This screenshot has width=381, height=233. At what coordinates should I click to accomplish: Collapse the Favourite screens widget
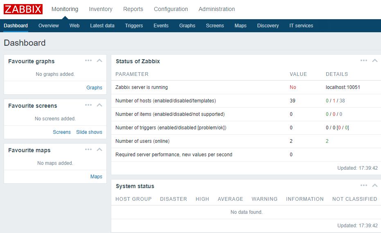coord(99,105)
